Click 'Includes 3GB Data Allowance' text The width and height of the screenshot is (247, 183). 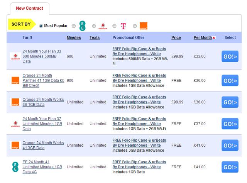coord(138,150)
